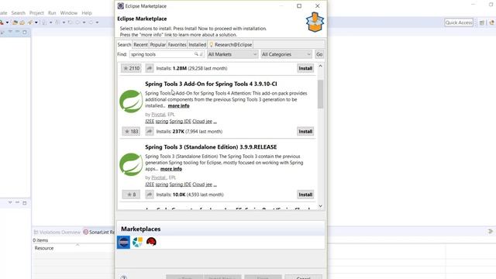Viewport: 496px width, 279px height.
Task: Click the Spring leaf logo of Add-On entry
Action: (131, 102)
